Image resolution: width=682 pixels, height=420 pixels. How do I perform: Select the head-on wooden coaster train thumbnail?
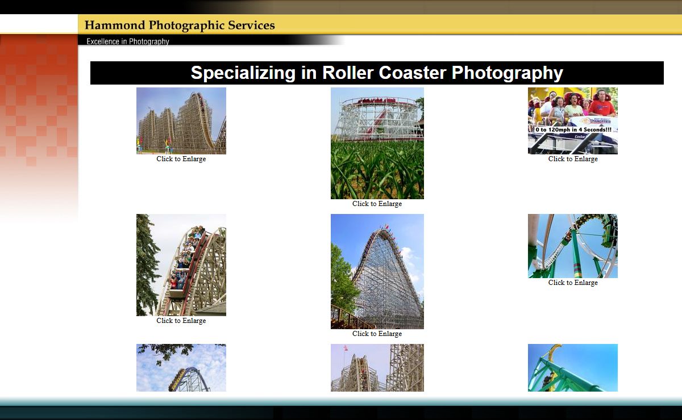[x=377, y=367]
